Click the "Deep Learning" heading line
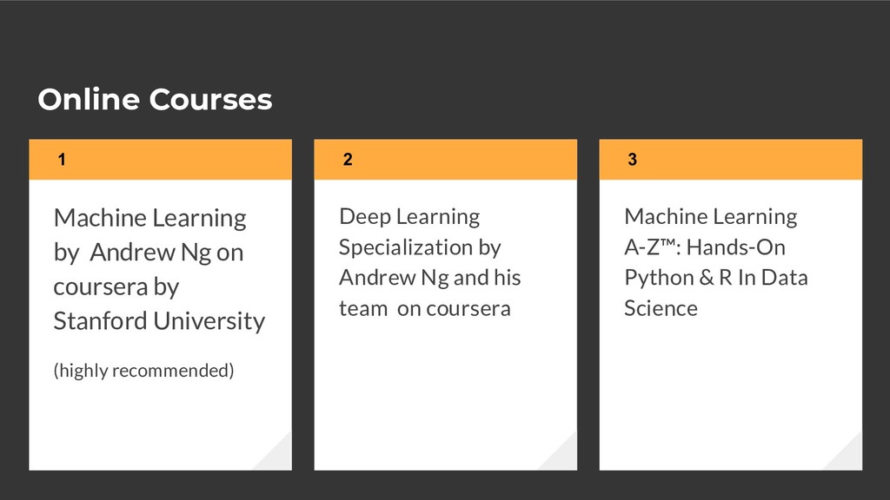Screen dimensions: 890x500 [x=409, y=217]
